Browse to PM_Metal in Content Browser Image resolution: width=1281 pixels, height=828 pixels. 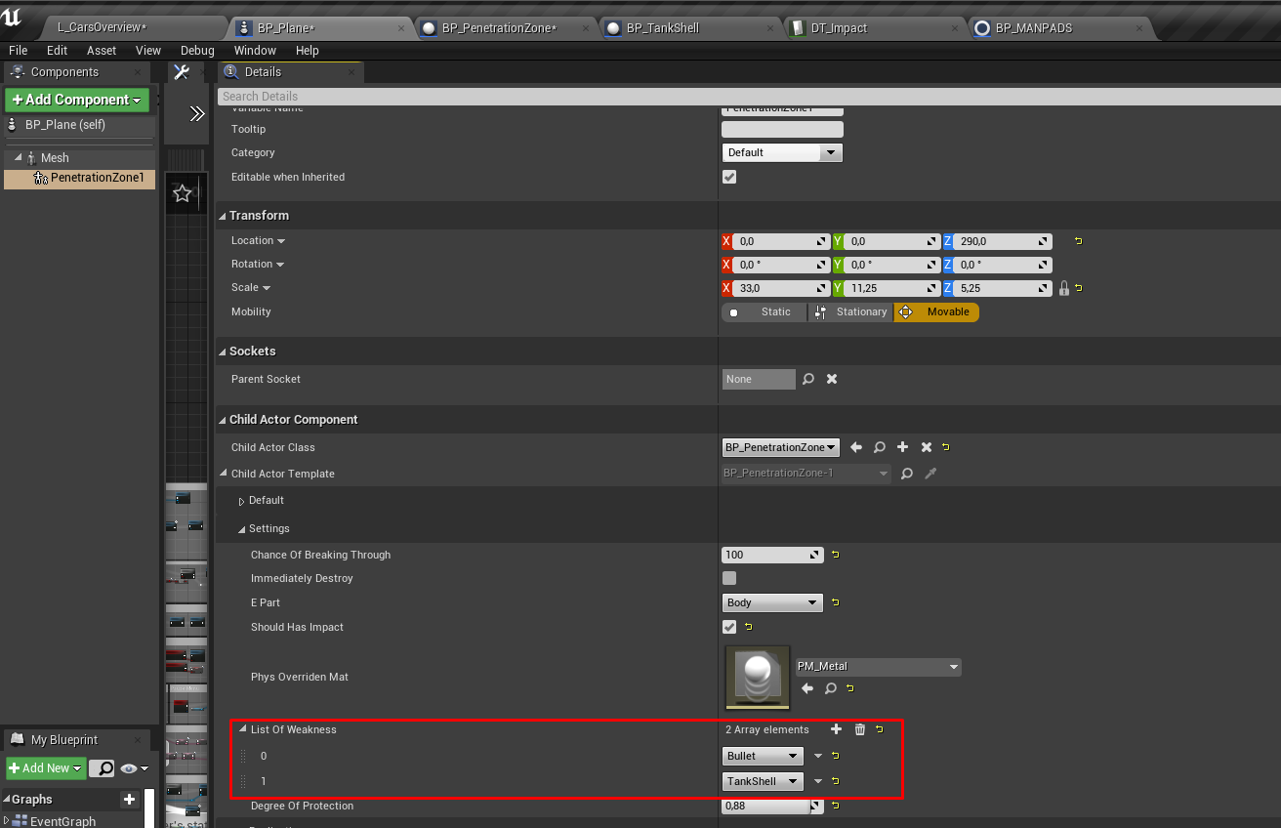pos(831,688)
